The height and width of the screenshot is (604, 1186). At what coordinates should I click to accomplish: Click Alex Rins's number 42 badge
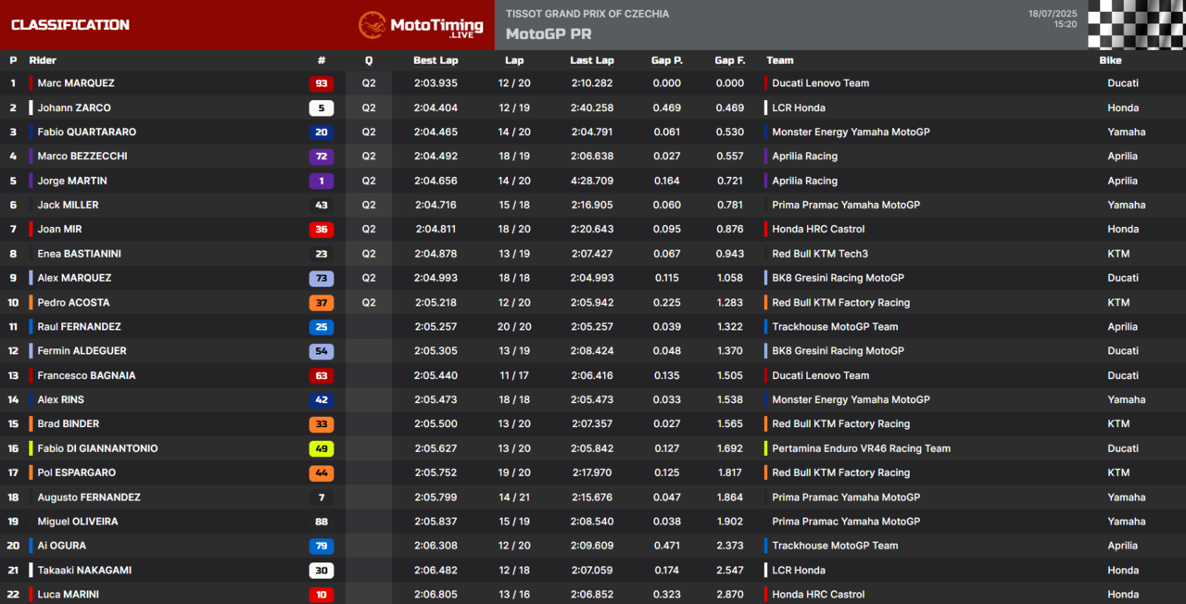pos(322,400)
